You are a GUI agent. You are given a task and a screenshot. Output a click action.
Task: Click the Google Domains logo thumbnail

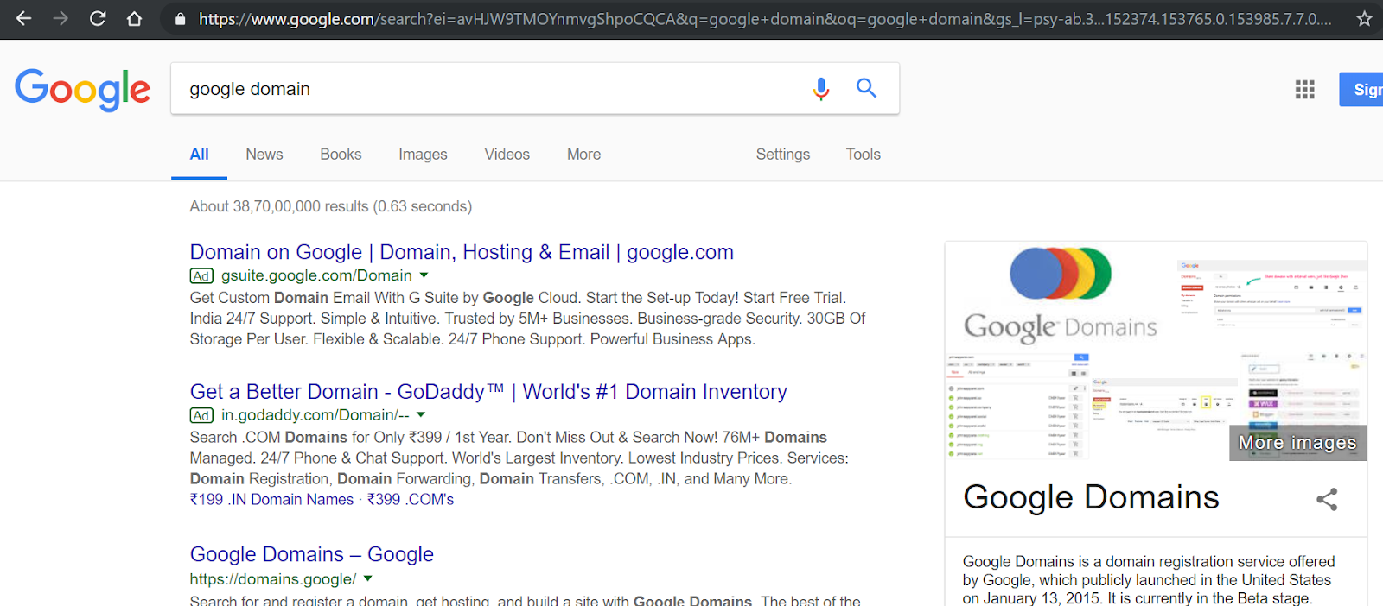point(1061,296)
